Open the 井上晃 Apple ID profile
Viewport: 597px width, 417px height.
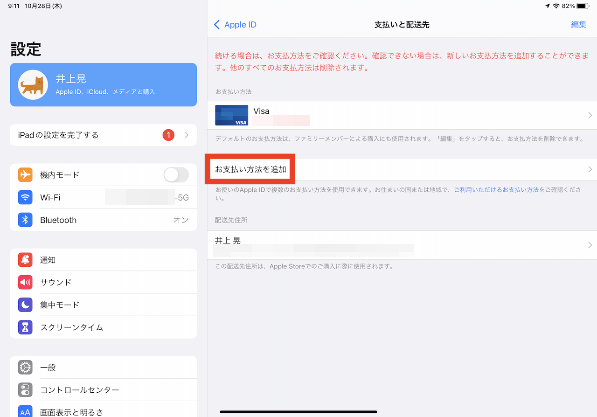(x=104, y=85)
